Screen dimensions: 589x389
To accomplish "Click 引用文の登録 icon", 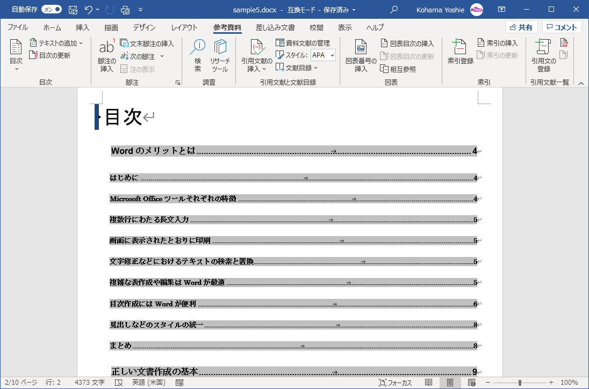I will [543, 55].
